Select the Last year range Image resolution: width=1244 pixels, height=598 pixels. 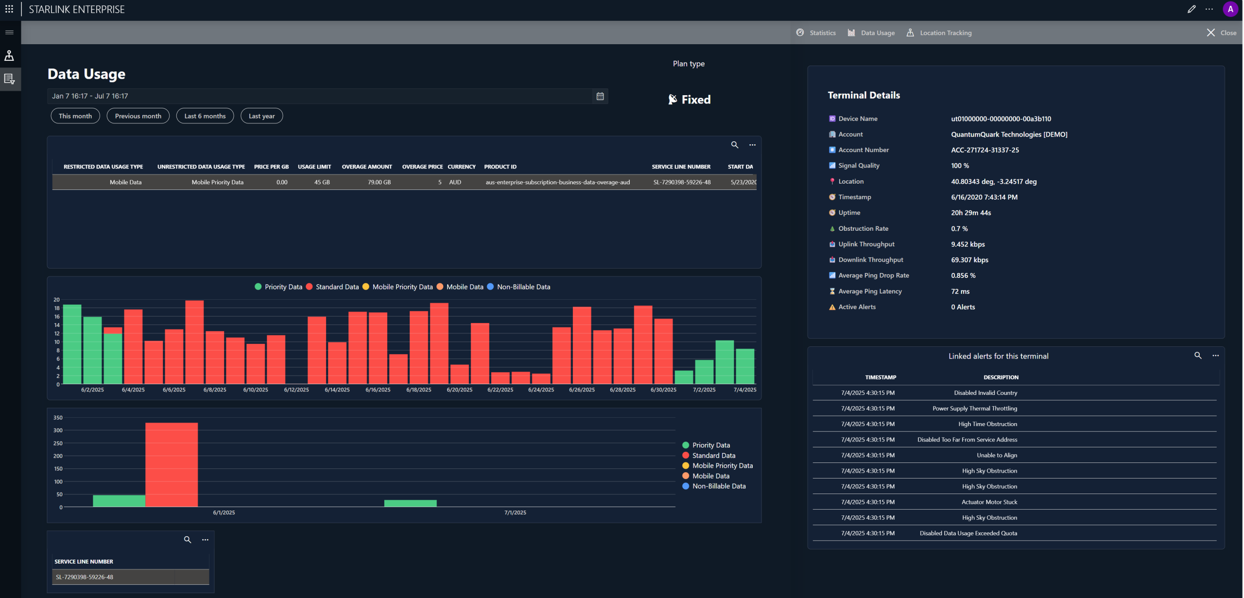(x=262, y=116)
